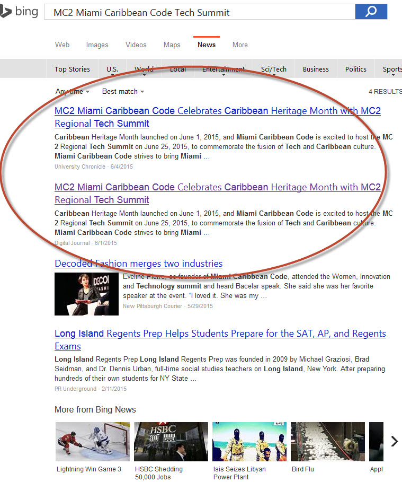Click the Lightning Win Game 3 thumbnail
Image resolution: width=402 pixels, height=482 pixels.
click(x=93, y=441)
